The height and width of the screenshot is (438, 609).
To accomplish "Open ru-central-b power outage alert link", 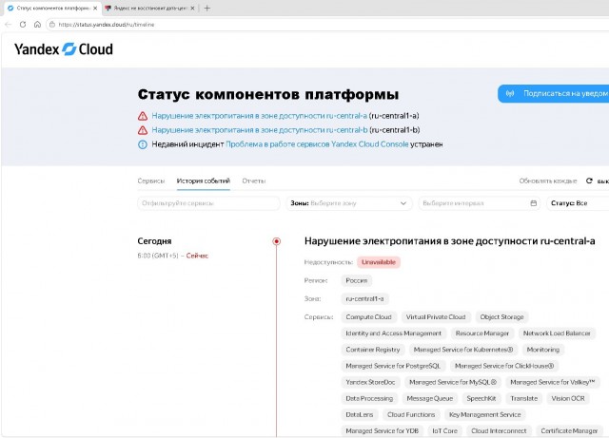I will pyautogui.click(x=260, y=130).
